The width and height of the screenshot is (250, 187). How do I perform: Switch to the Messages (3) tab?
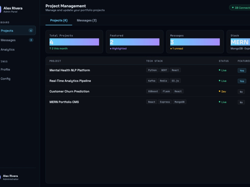click(87, 20)
